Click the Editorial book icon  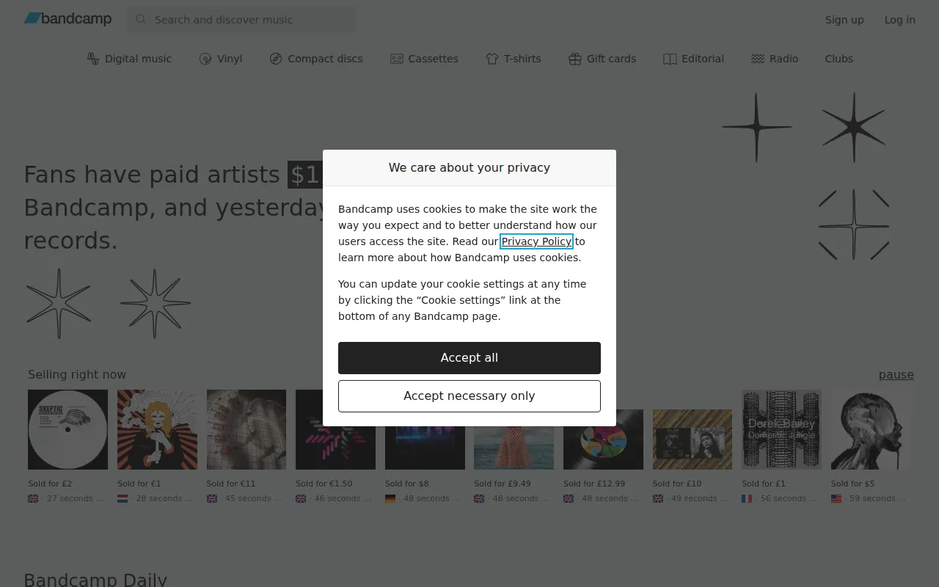pyautogui.click(x=670, y=59)
